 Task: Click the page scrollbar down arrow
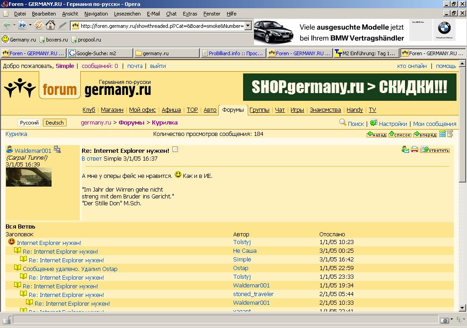(x=462, y=308)
